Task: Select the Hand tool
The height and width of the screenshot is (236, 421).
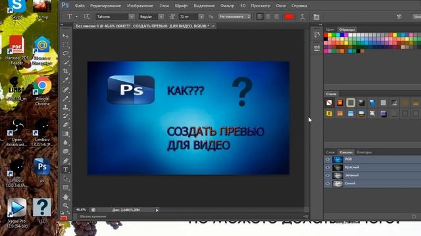Action: tap(66, 197)
